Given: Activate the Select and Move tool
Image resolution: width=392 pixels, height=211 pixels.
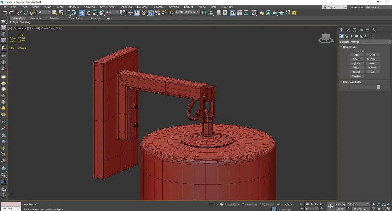Looking at the screenshot, I should click(82, 13).
